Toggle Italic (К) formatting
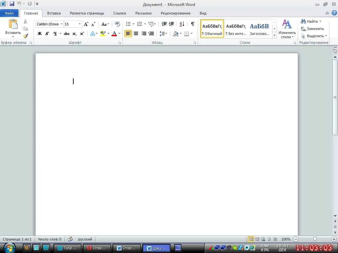This screenshot has width=338, height=253. click(x=47, y=34)
